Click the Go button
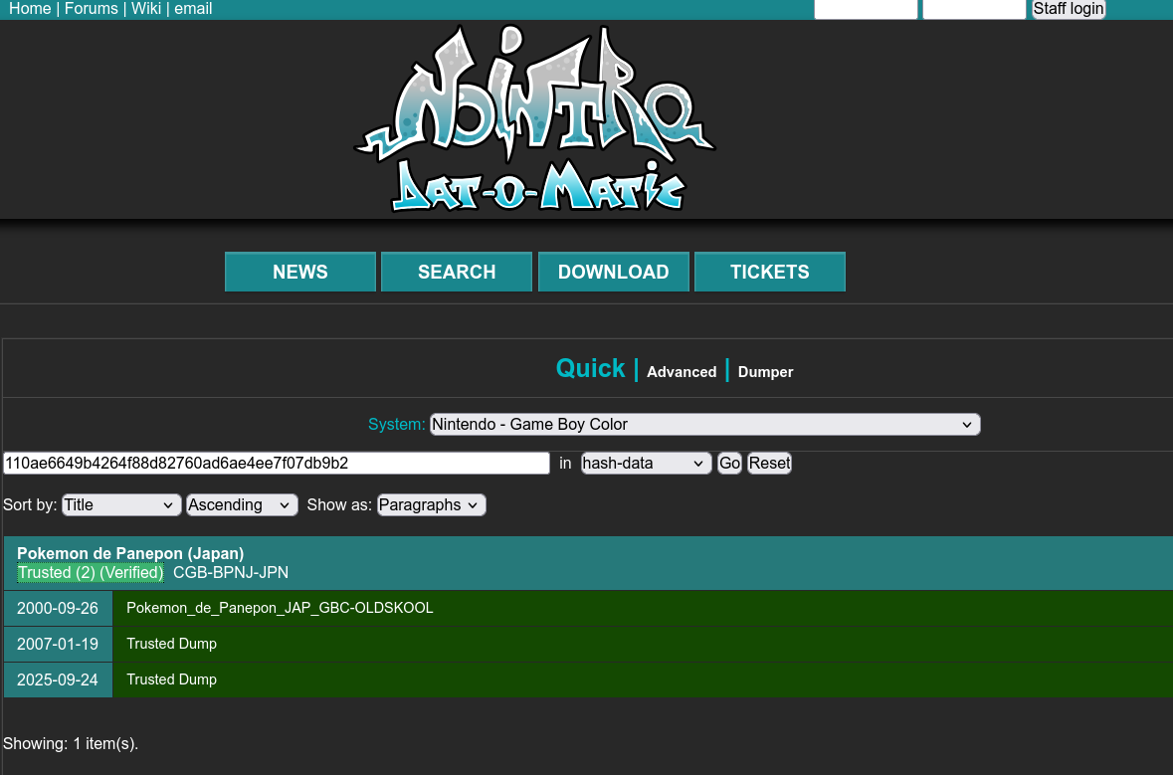Viewport: 1173px width, 775px height. pyautogui.click(x=729, y=463)
